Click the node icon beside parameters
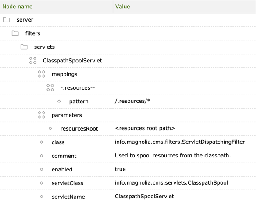The image size is (257, 204). coord(42,115)
